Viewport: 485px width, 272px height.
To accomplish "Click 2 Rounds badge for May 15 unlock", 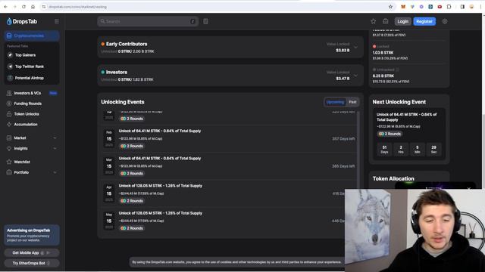I will [132, 228].
